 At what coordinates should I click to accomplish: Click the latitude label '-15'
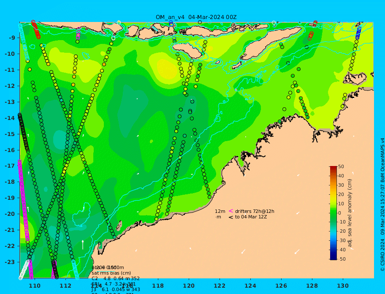coord(10,134)
